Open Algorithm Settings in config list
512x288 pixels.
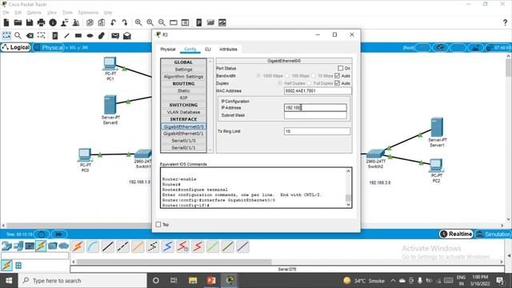pyautogui.click(x=183, y=77)
